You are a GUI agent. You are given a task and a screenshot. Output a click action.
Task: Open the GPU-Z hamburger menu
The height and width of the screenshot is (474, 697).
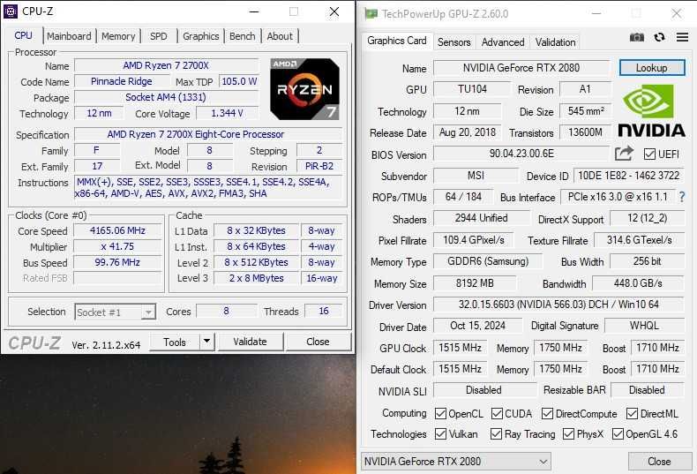click(x=682, y=37)
